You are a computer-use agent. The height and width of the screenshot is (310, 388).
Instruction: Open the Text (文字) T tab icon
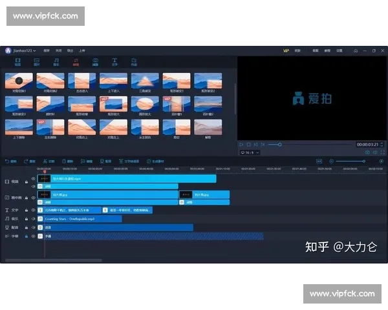(114, 62)
